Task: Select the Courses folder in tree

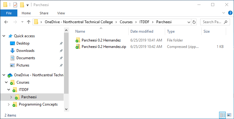Action: [x=23, y=82]
